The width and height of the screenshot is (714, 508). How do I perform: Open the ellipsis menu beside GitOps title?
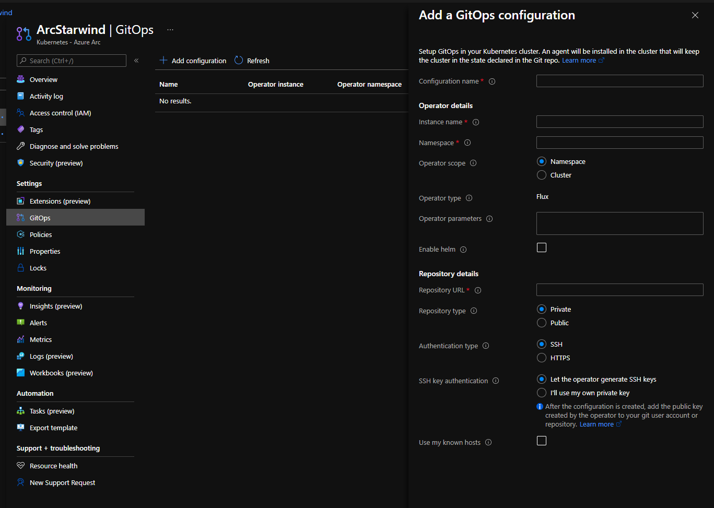point(170,30)
